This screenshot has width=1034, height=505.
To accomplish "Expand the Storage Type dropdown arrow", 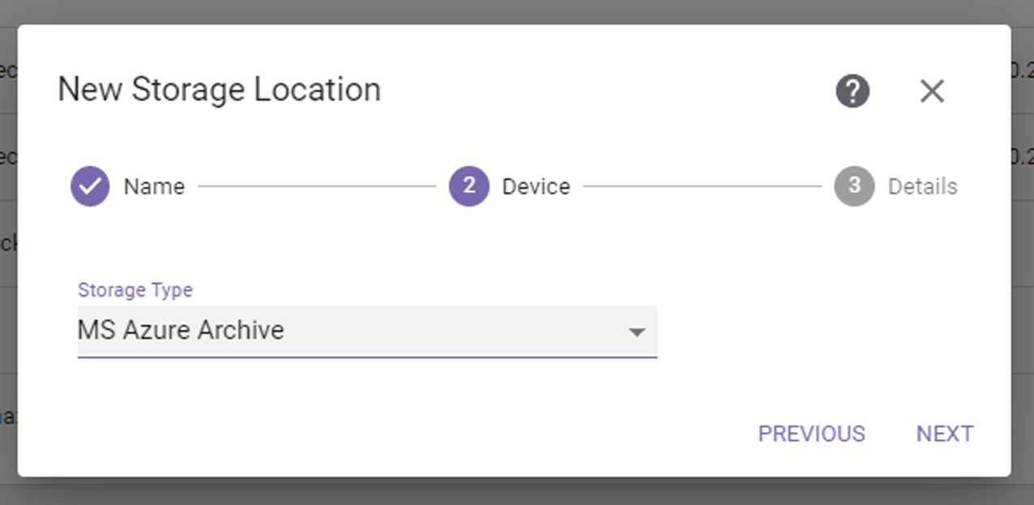I will coord(637,332).
